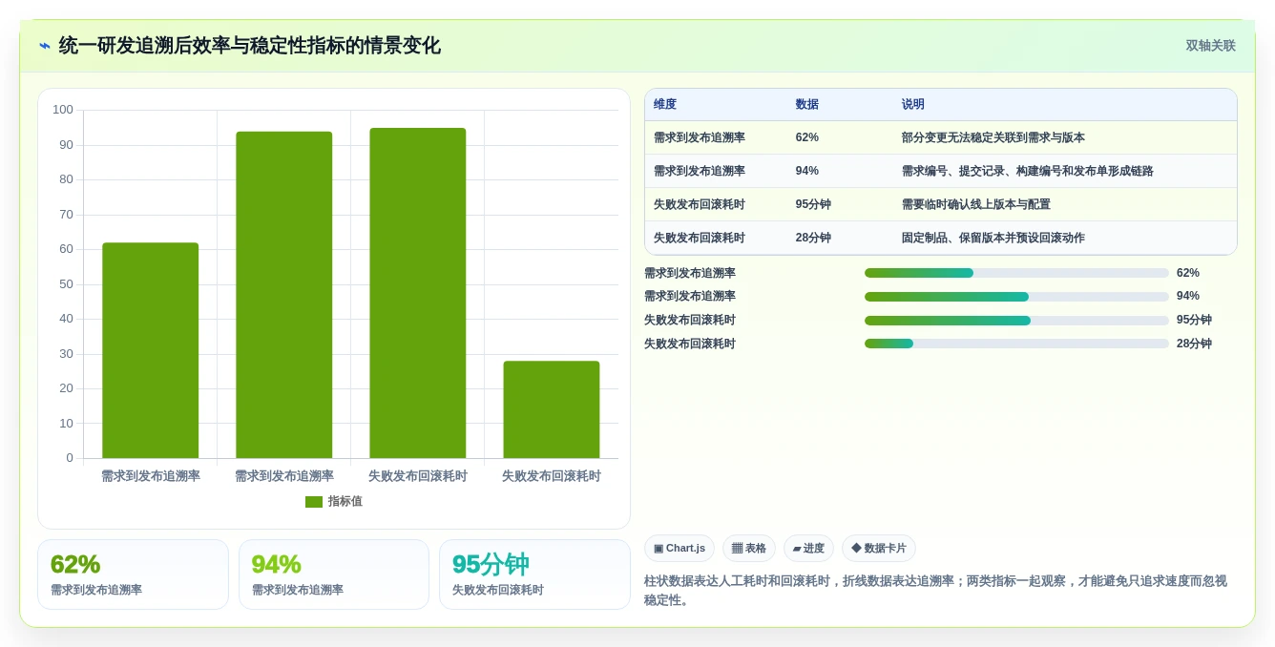Select the 表格 tag
The height and width of the screenshot is (647, 1275).
[749, 549]
